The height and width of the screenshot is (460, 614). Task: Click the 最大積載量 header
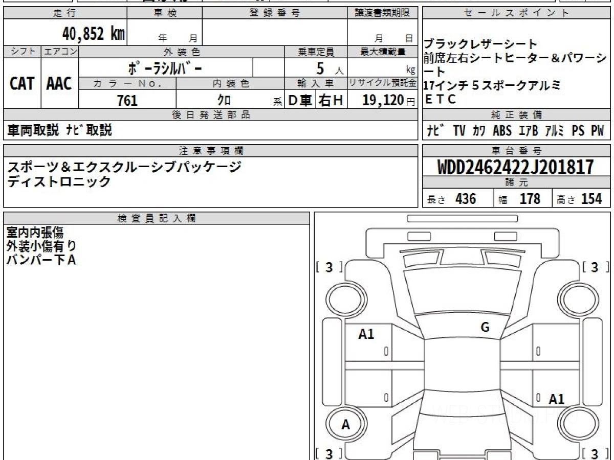[383, 52]
